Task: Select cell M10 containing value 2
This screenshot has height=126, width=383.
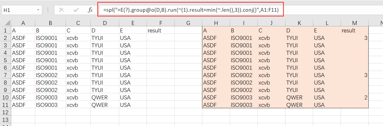Action: click(x=354, y=98)
